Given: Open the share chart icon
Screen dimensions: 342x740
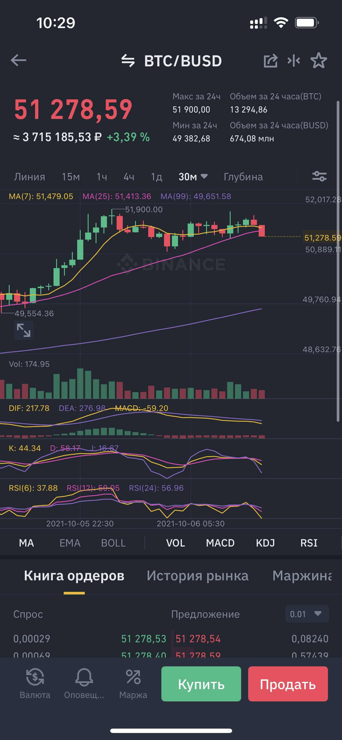Looking at the screenshot, I should pos(270,61).
